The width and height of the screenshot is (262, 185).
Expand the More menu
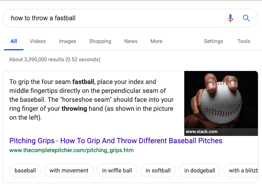156,41
